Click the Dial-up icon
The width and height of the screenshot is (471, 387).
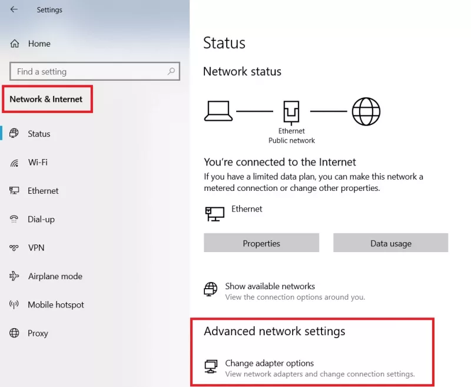click(x=15, y=219)
